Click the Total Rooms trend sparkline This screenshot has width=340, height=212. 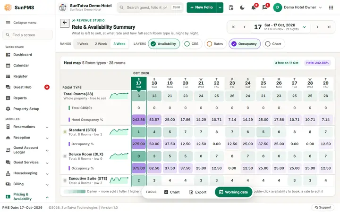(x=119, y=96)
